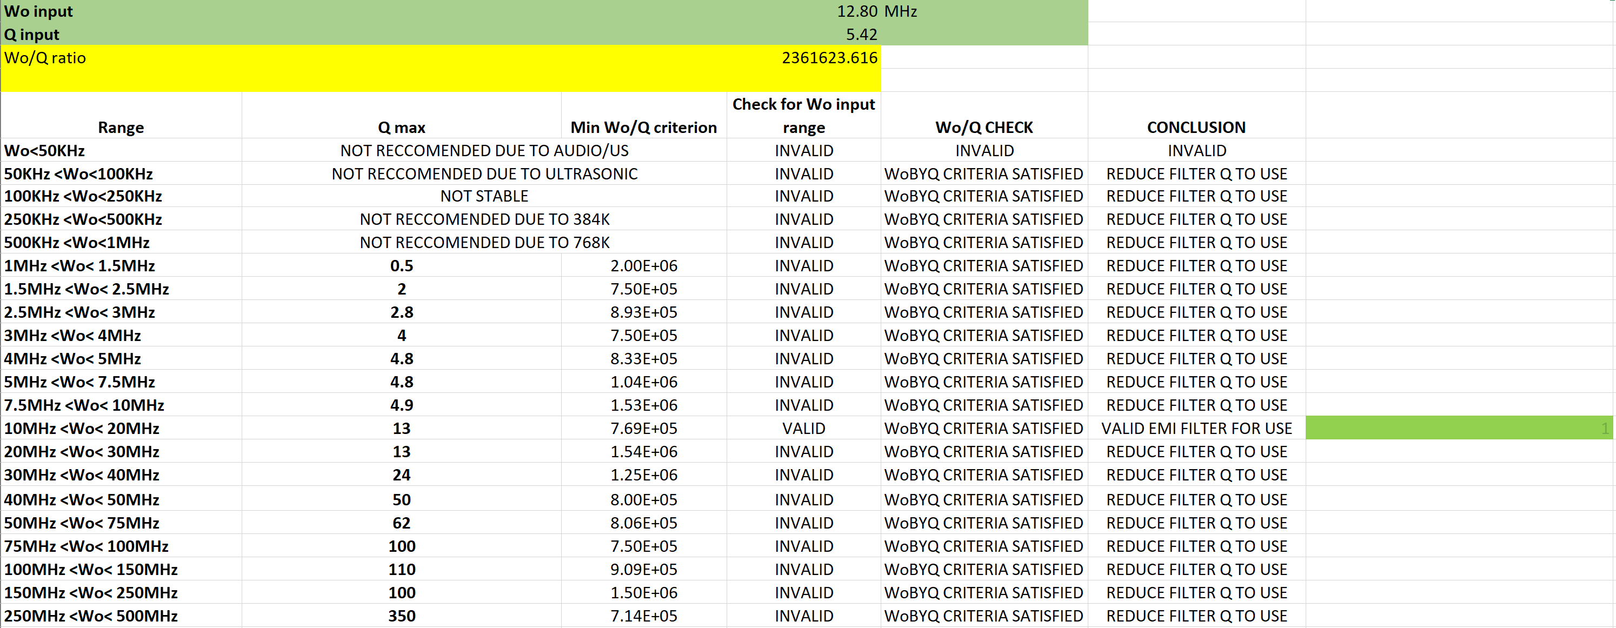1616x628 pixels.
Task: Select the 1.54E+06 criterion cell
Action: pyautogui.click(x=643, y=452)
